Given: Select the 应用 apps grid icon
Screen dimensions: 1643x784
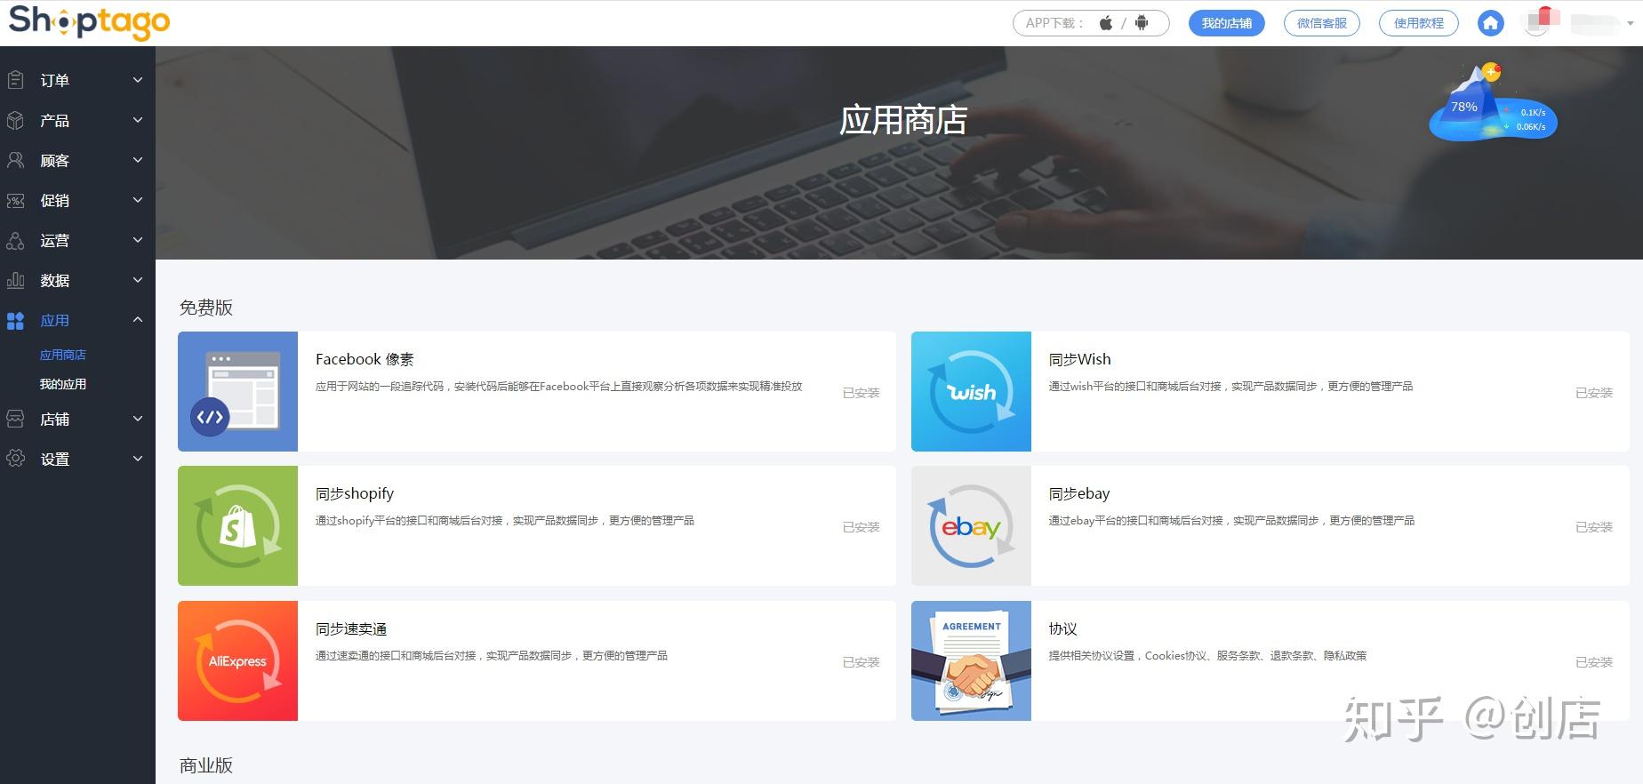Looking at the screenshot, I should click(x=15, y=321).
